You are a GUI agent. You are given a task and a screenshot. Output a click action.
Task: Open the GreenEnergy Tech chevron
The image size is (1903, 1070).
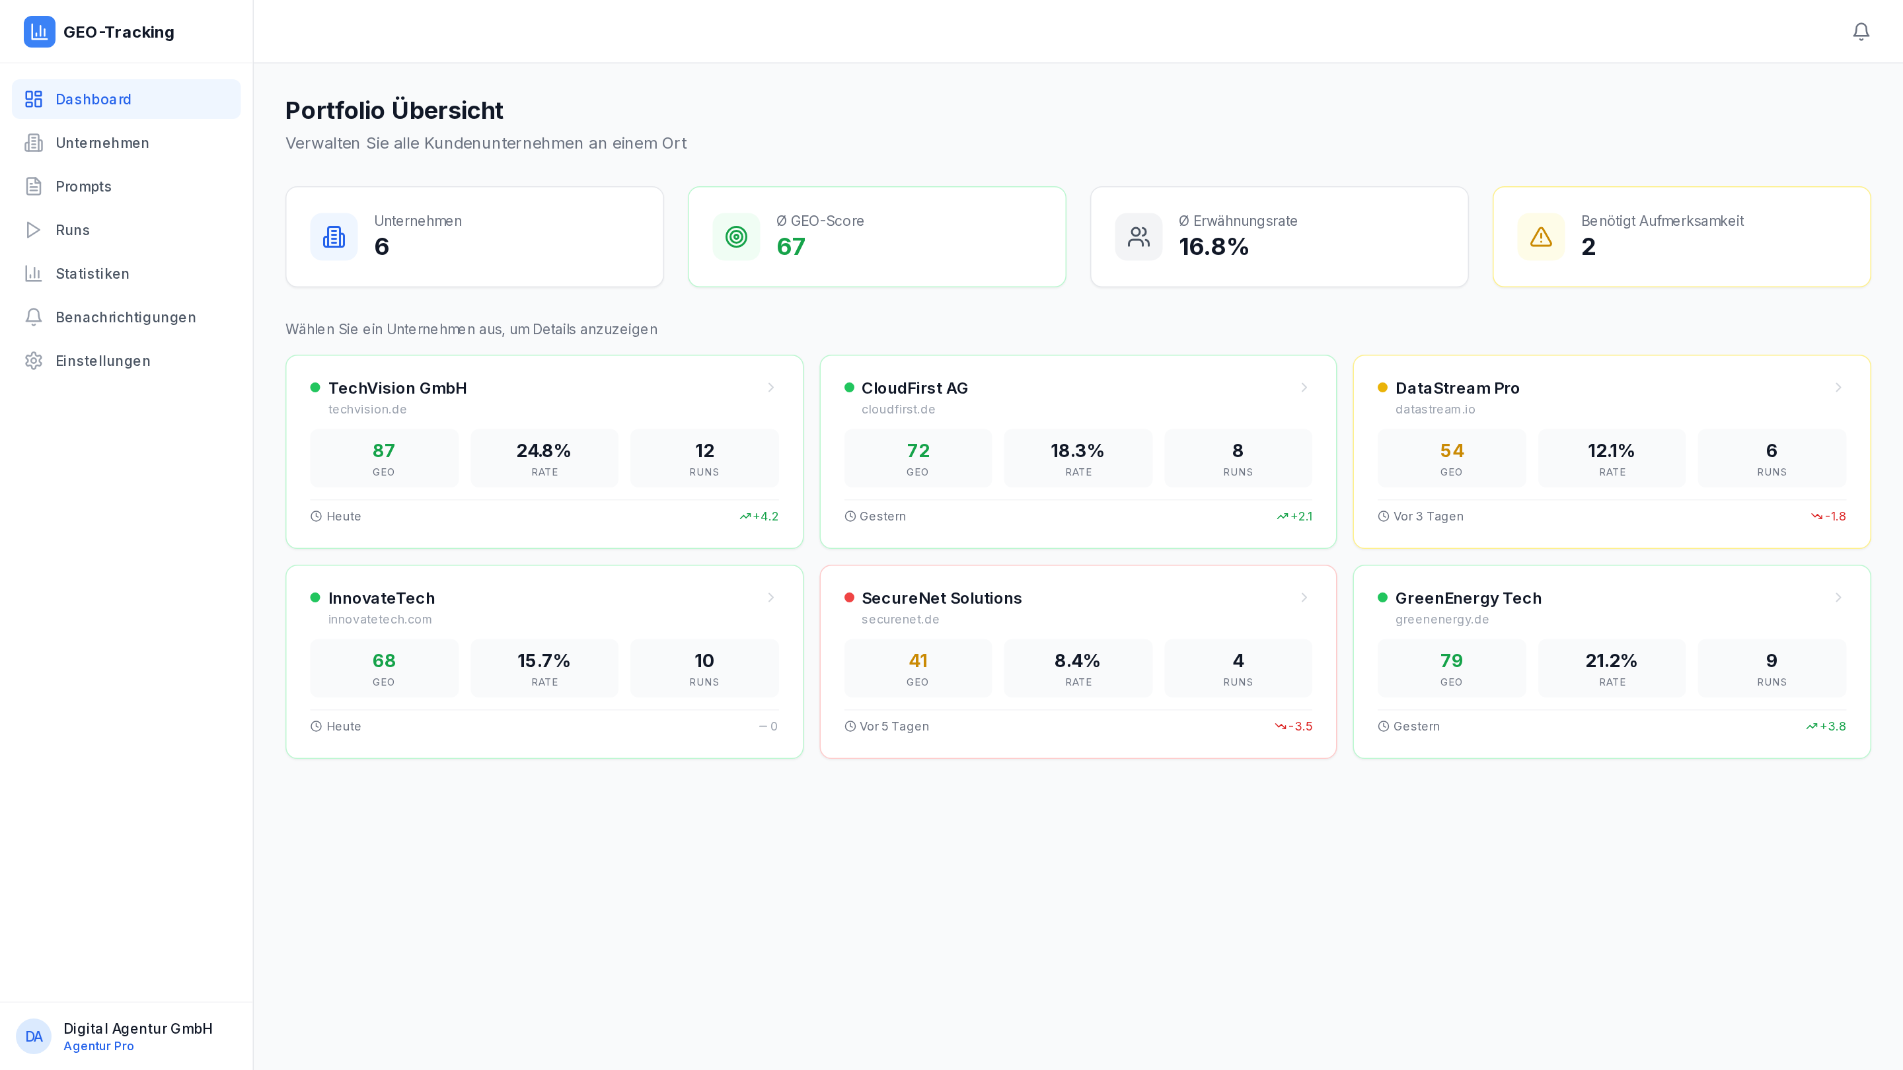pyautogui.click(x=1838, y=597)
